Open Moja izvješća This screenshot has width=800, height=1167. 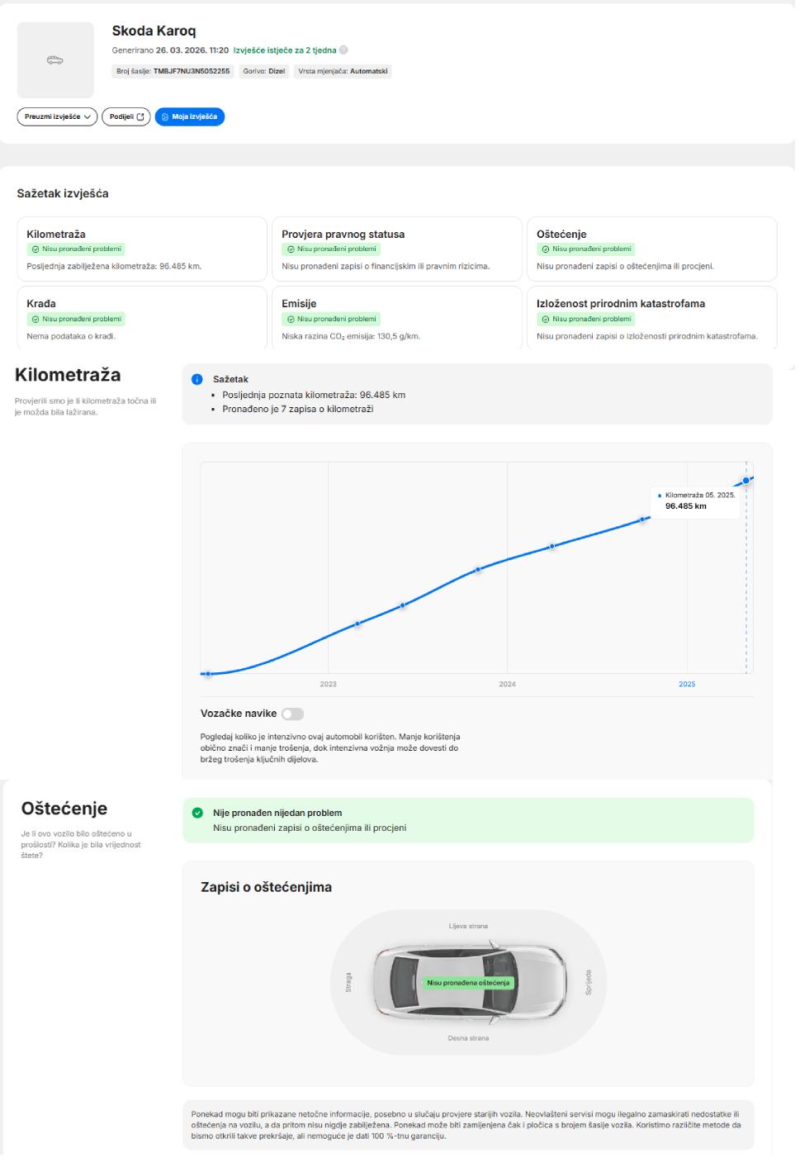coord(190,117)
